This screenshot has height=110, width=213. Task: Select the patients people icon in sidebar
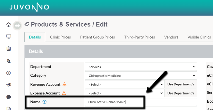[x=9, y=61]
